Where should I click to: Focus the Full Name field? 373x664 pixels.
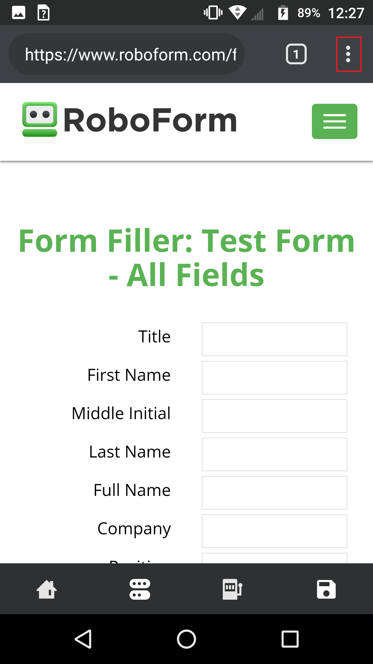pos(274,493)
